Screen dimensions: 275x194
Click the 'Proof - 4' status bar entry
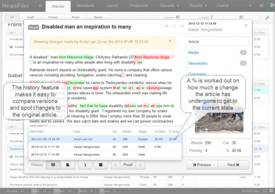tap(86, 191)
